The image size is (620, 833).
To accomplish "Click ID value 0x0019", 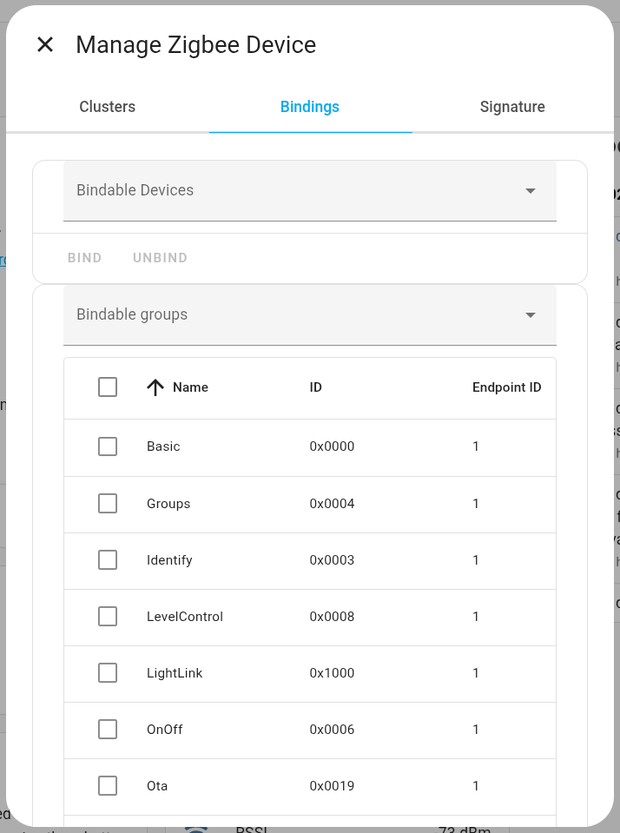I will coord(332,786).
